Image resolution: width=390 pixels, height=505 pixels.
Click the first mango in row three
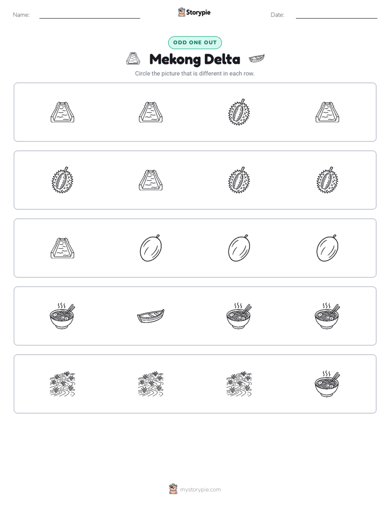pyautogui.click(x=151, y=248)
